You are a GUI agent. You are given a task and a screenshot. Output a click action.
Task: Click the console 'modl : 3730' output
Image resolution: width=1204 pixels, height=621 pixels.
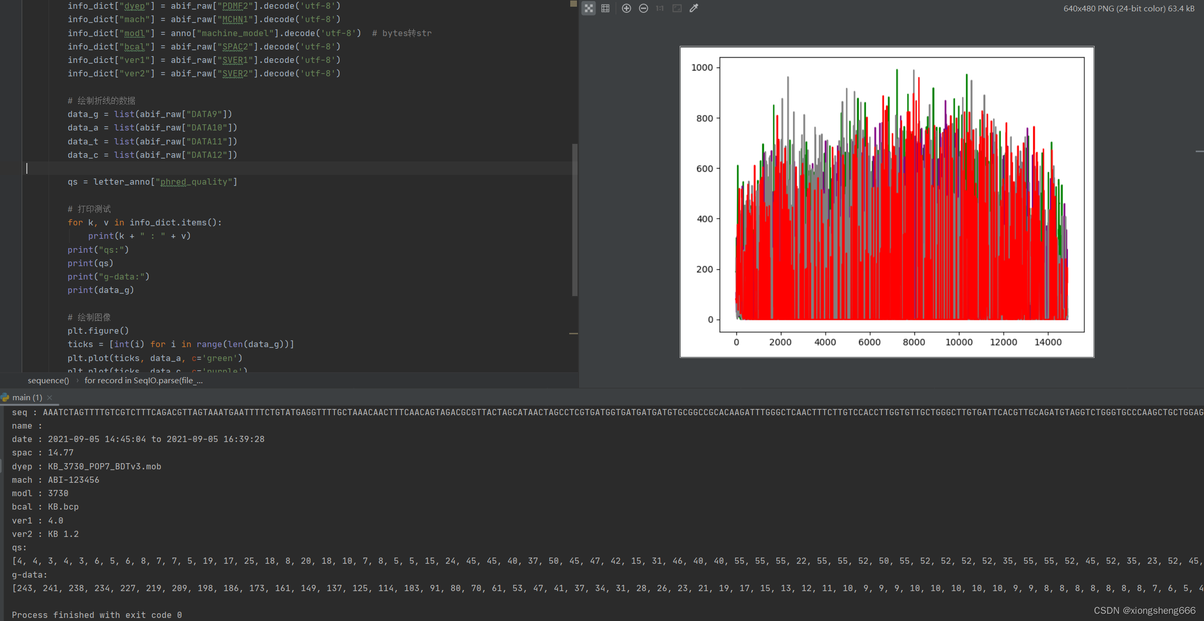click(x=40, y=493)
